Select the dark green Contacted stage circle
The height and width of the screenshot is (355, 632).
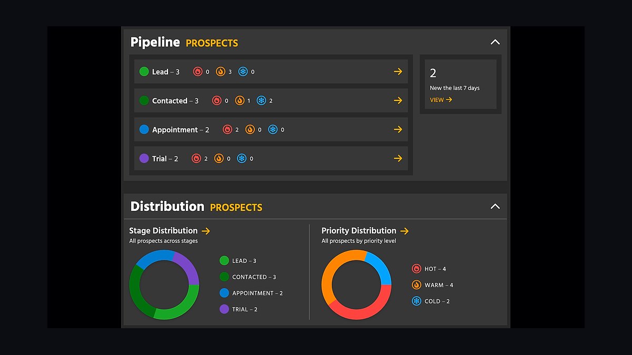coord(144,100)
